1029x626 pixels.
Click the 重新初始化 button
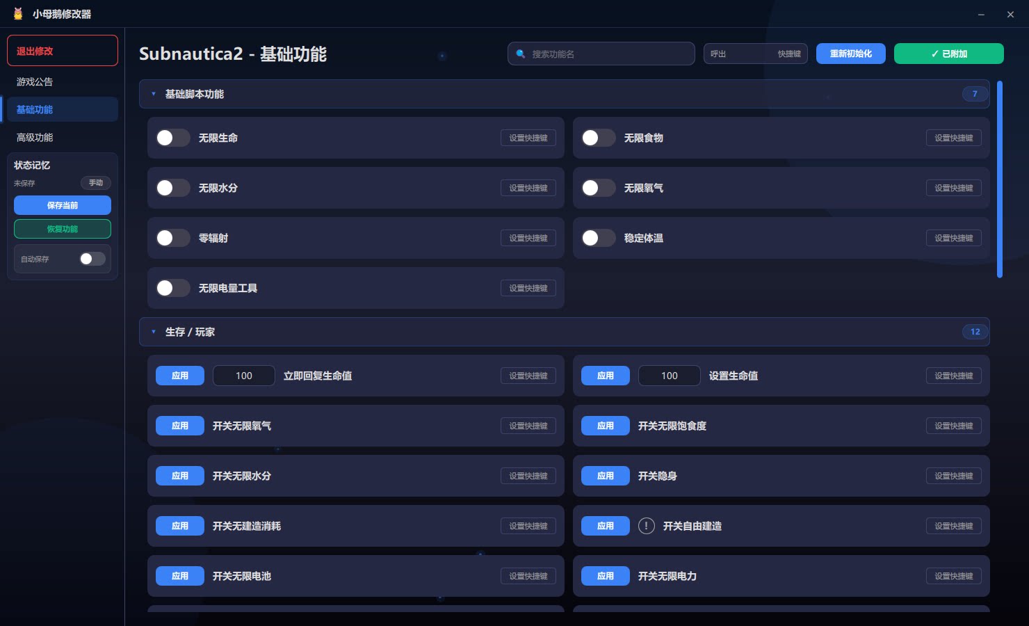pyautogui.click(x=851, y=54)
